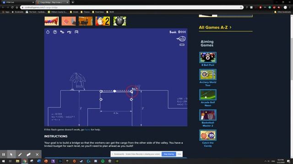The image size is (293, 164).
Task: Open the All Games A-Z link
Action: tap(215, 27)
